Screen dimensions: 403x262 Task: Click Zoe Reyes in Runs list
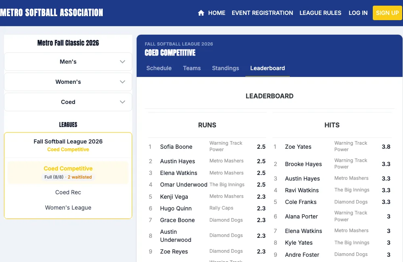click(x=174, y=252)
